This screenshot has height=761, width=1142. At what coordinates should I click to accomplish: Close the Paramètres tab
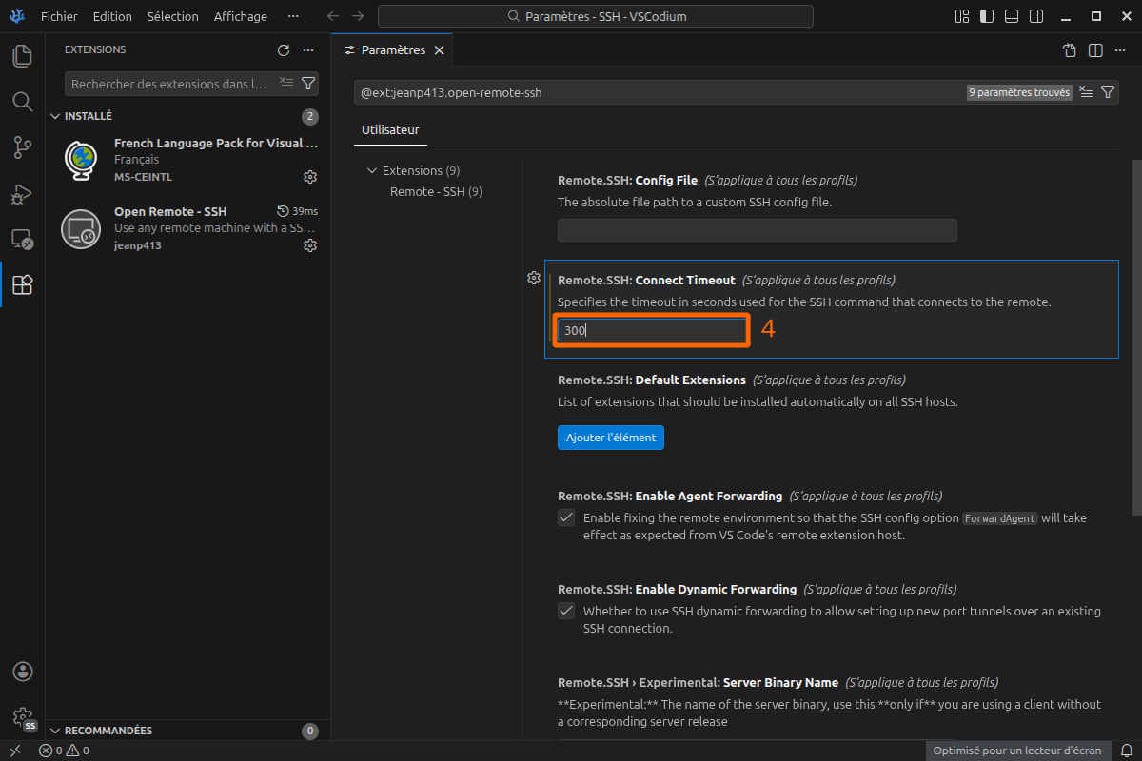[439, 50]
